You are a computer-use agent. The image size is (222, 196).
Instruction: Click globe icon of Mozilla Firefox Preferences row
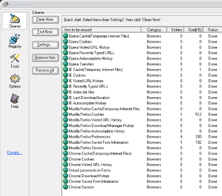(66, 136)
